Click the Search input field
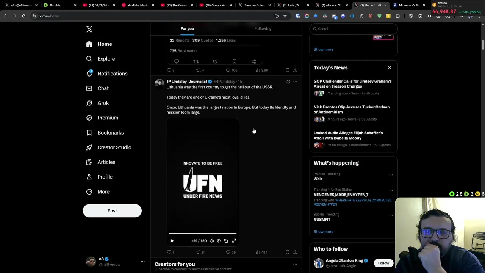Image resolution: width=485 pixels, height=273 pixels. tap(354, 29)
